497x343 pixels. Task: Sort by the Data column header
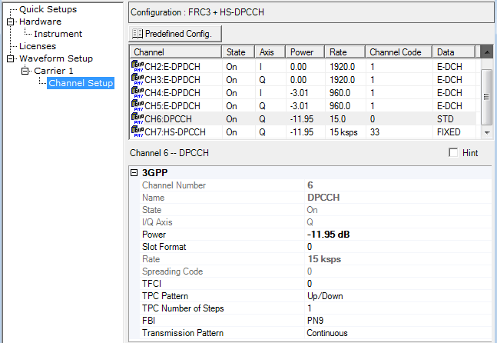[454, 52]
